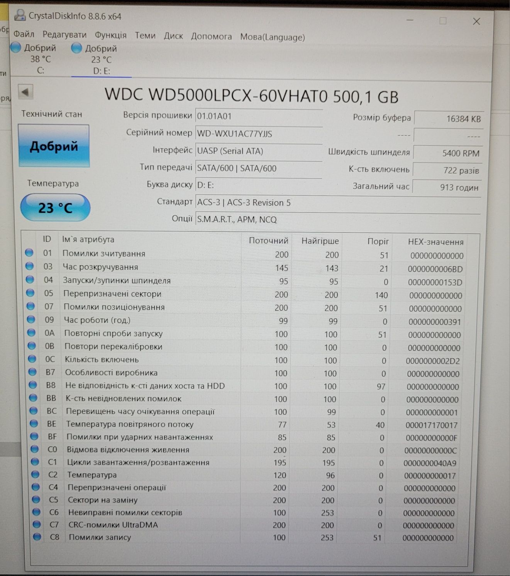Viewport: 510px width, 576px height.
Task: Click the standard field ACS-3 Revision 5
Action: coord(338,203)
